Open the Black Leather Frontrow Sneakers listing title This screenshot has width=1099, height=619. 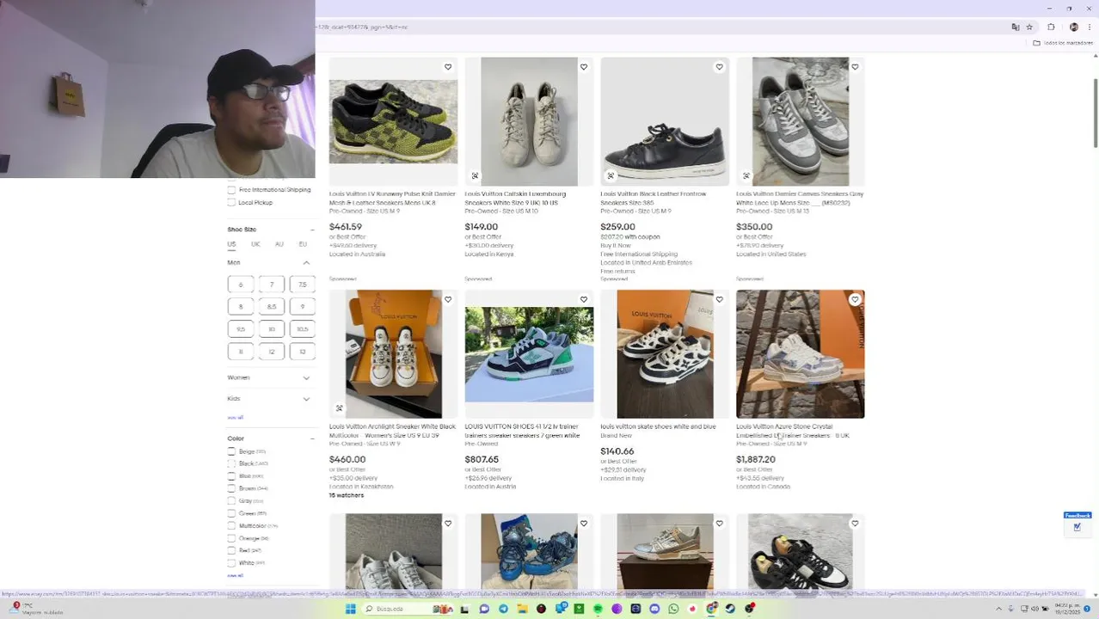654,198
